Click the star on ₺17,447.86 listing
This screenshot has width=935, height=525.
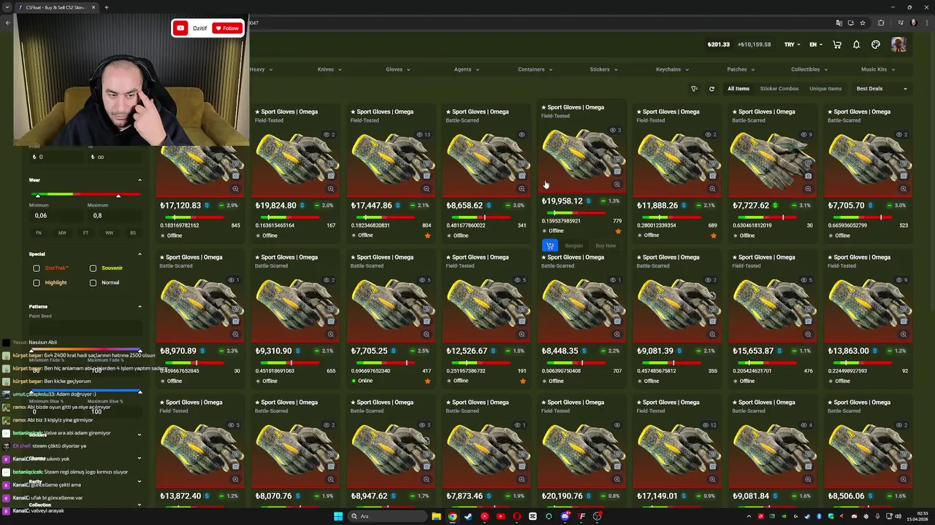point(427,236)
